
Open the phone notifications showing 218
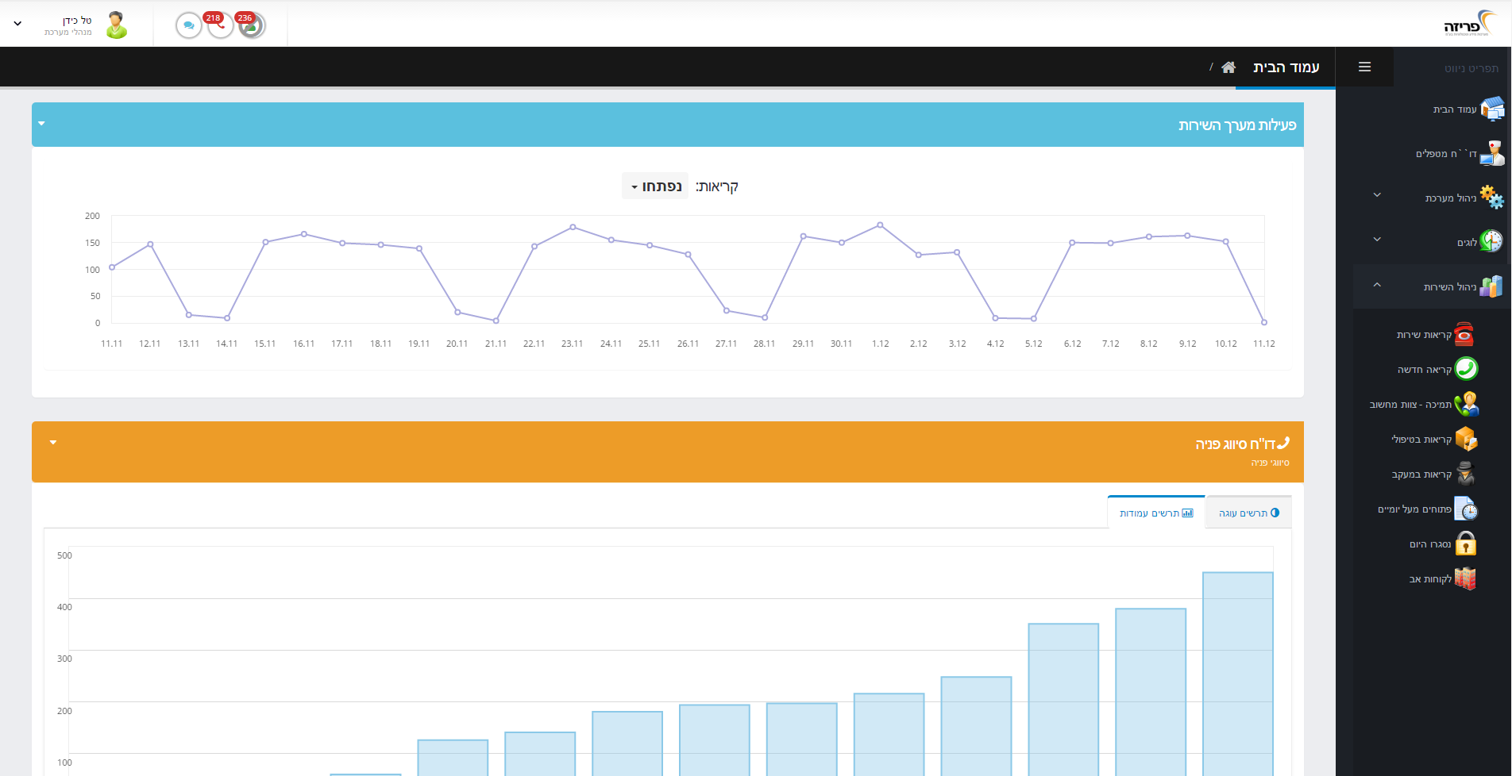tap(220, 25)
